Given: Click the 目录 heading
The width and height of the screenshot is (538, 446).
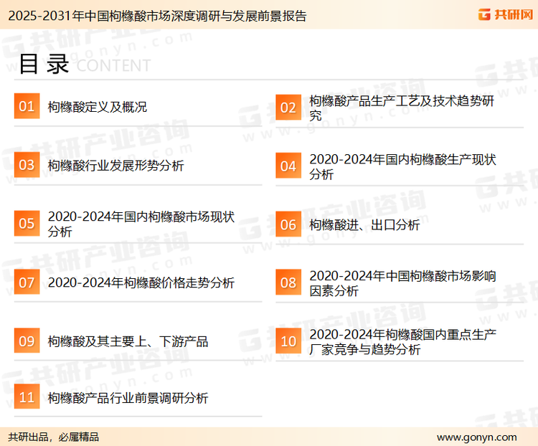Looking at the screenshot, I should coord(44,64).
